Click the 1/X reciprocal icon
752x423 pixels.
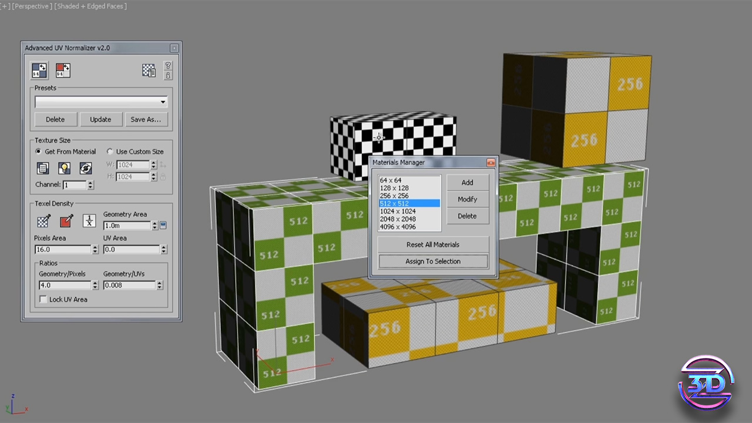point(89,221)
